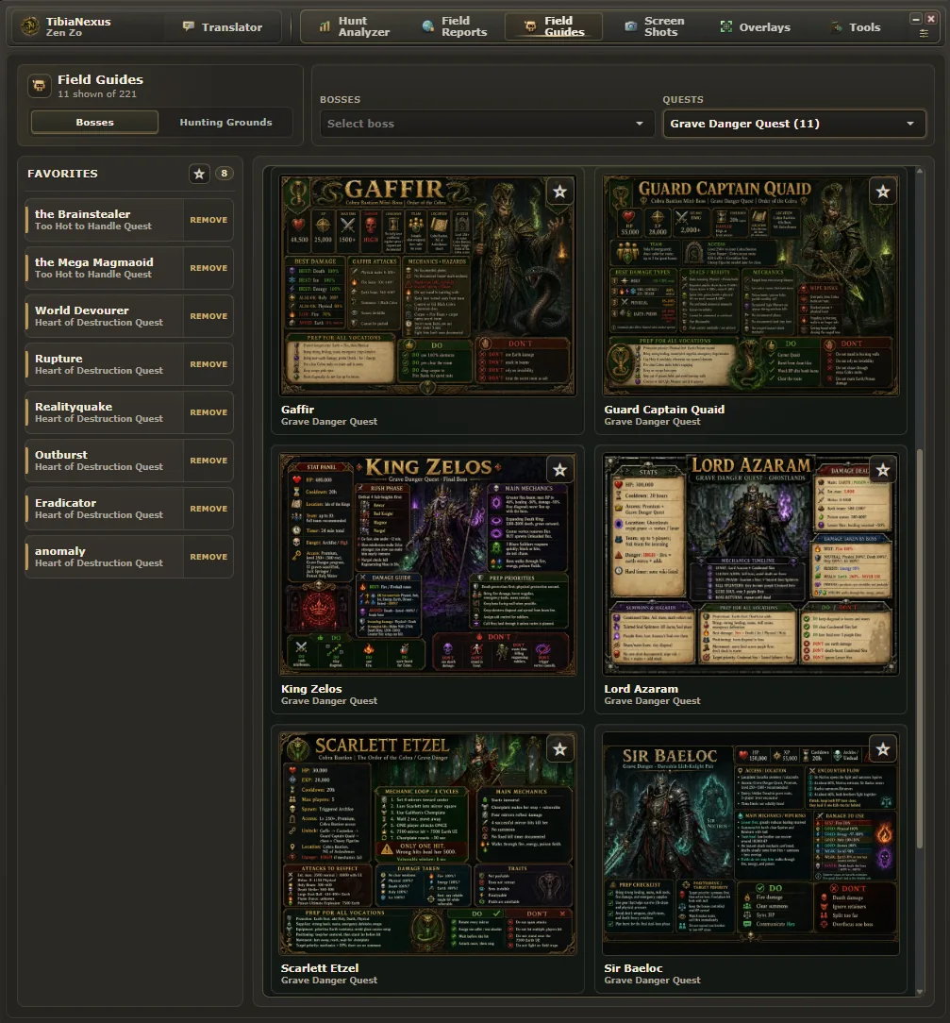Switch to the Hunting Grounds tab
Screen dimensions: 950x1023
tap(225, 122)
